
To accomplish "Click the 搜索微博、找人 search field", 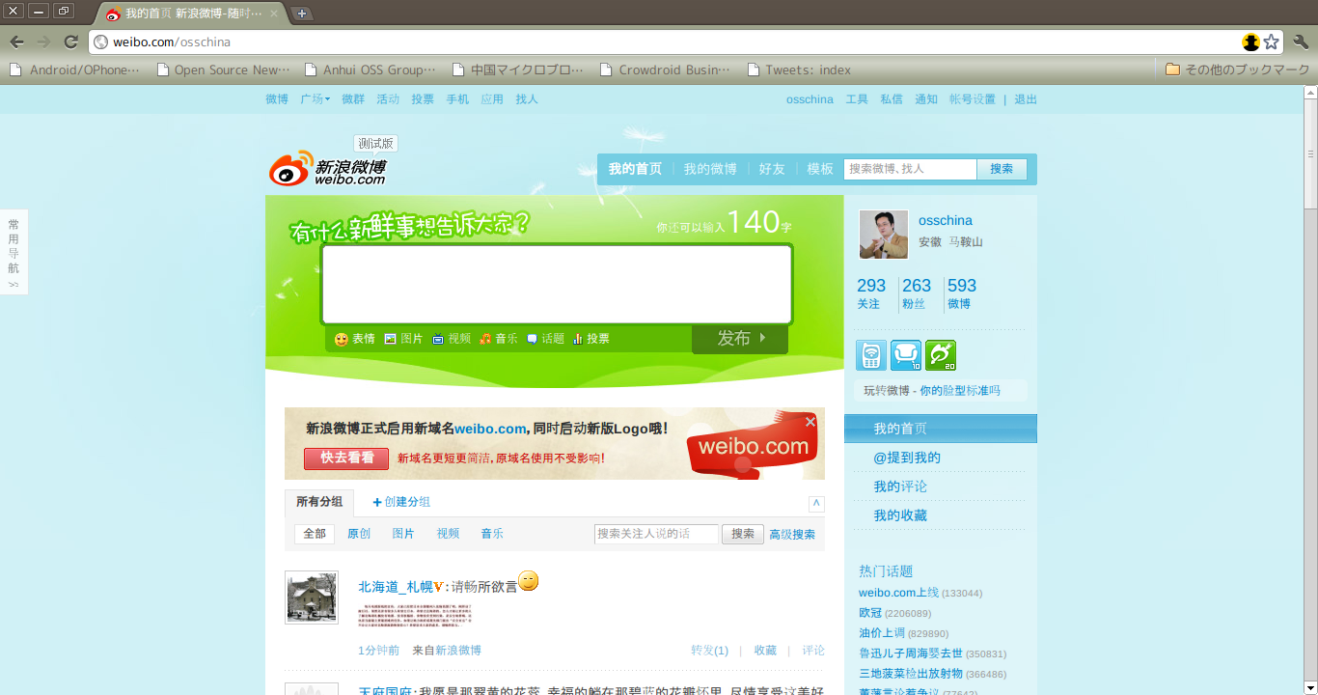I will click(911, 169).
